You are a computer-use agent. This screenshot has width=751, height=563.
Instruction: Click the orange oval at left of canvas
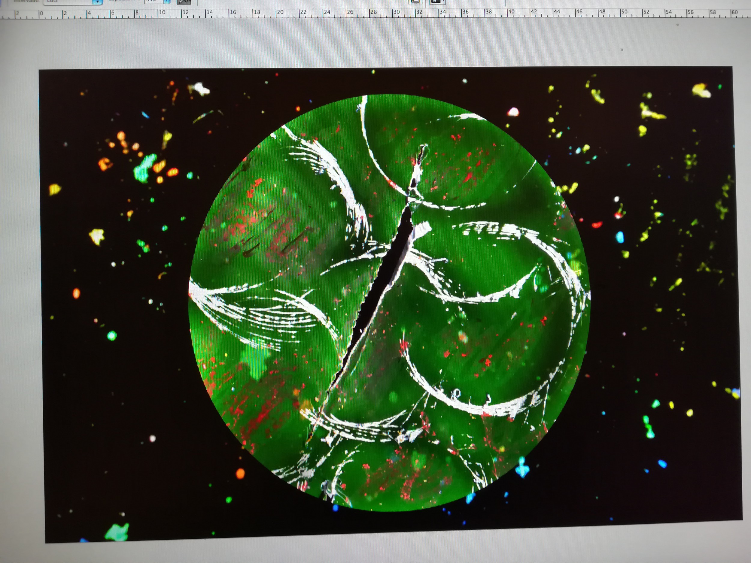click(76, 293)
